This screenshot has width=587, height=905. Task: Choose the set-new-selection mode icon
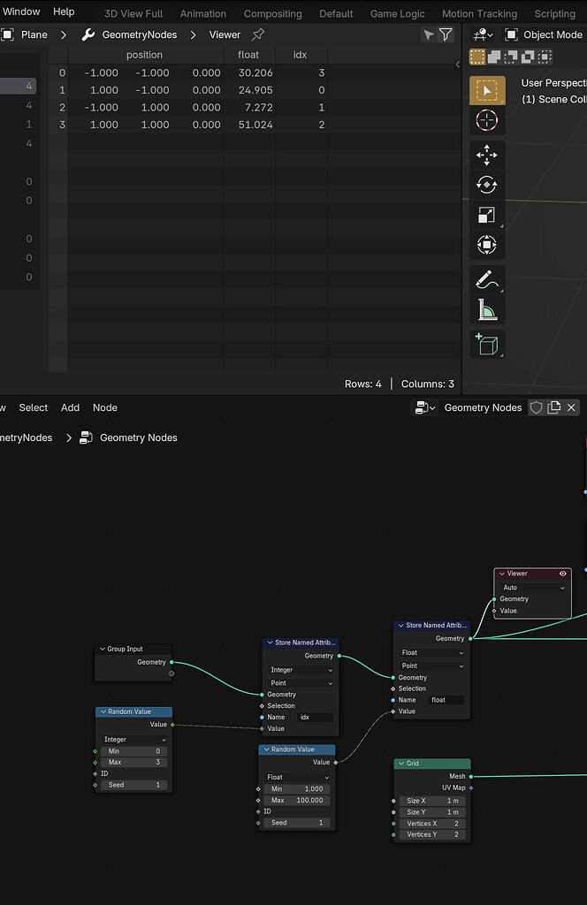477,57
